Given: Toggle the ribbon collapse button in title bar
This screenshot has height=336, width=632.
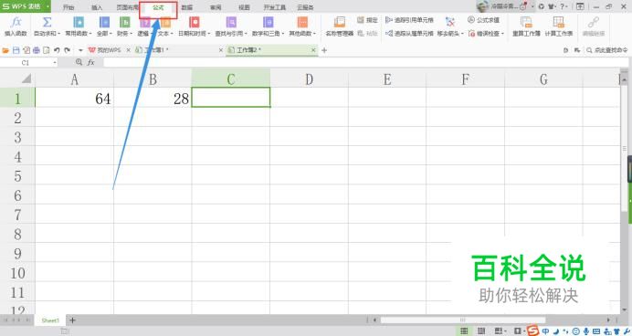Looking at the screenshot, I should pos(580,6).
